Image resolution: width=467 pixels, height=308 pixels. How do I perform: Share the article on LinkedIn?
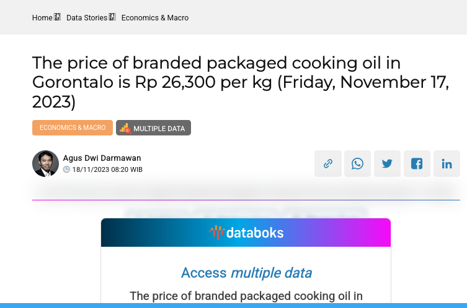click(447, 164)
